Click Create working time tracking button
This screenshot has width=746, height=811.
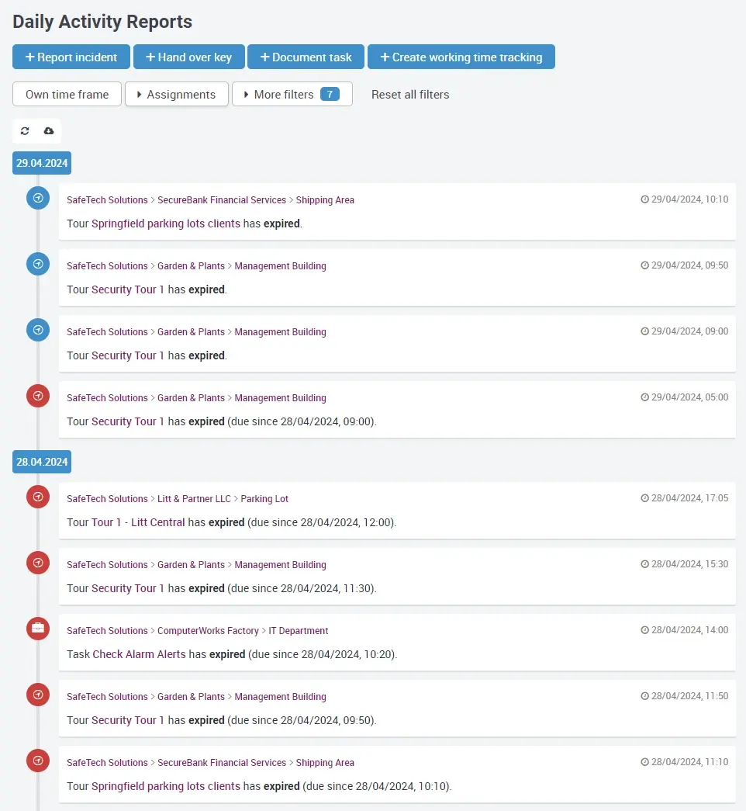(461, 57)
